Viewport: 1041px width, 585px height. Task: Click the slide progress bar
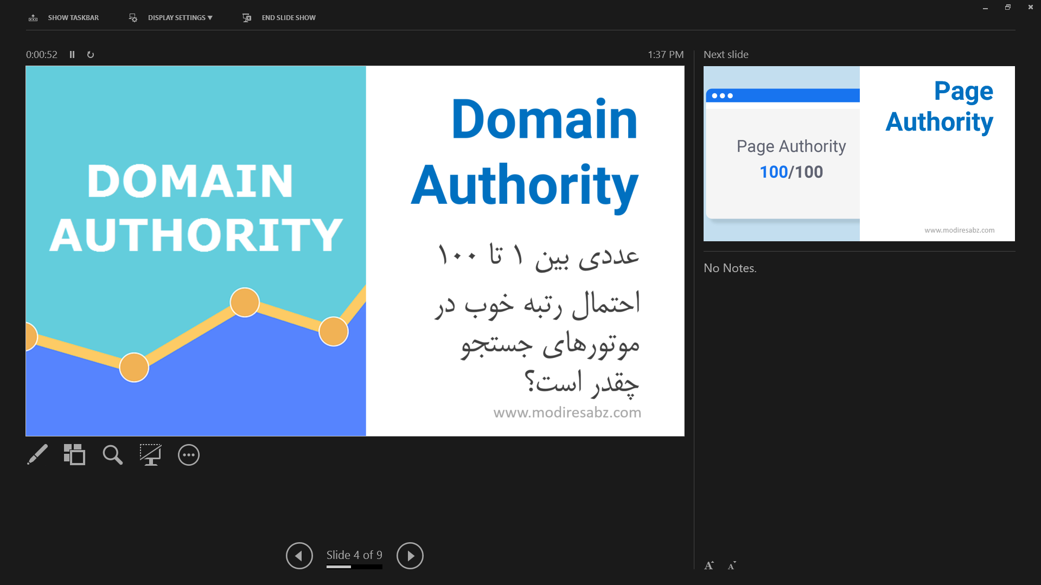tap(354, 567)
